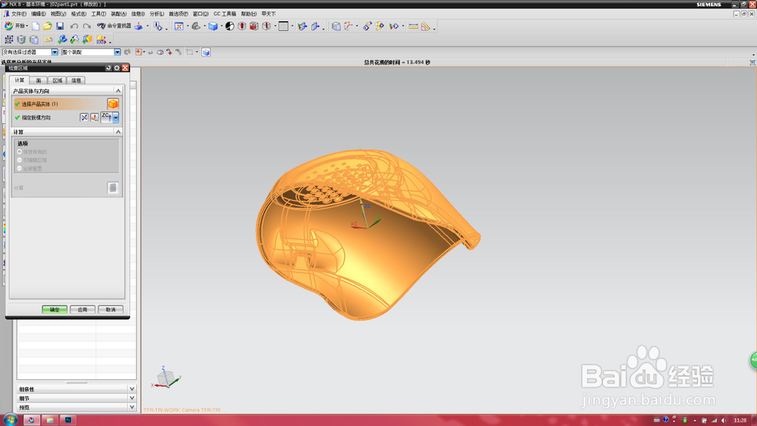This screenshot has height=426, width=757.
Task: Click the first mold wizard icon in second toolbar row
Action: click(8, 39)
